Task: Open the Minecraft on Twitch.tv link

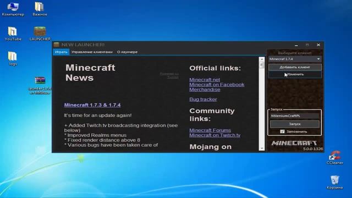Action: tap(215, 135)
